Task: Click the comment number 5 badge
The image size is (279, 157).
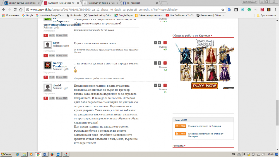Action: click(45, 98)
